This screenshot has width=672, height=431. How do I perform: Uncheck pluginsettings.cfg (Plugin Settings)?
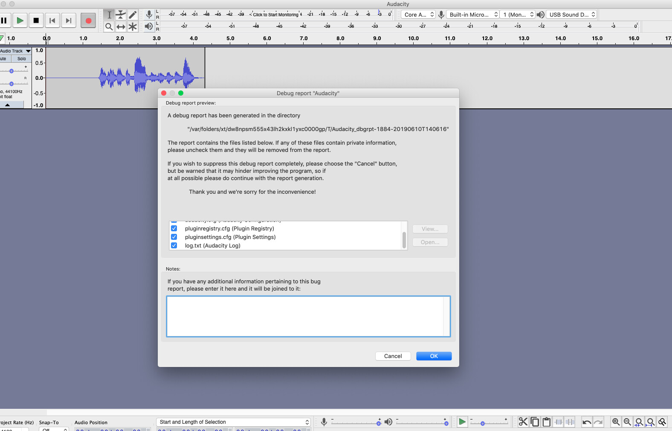pyautogui.click(x=174, y=237)
